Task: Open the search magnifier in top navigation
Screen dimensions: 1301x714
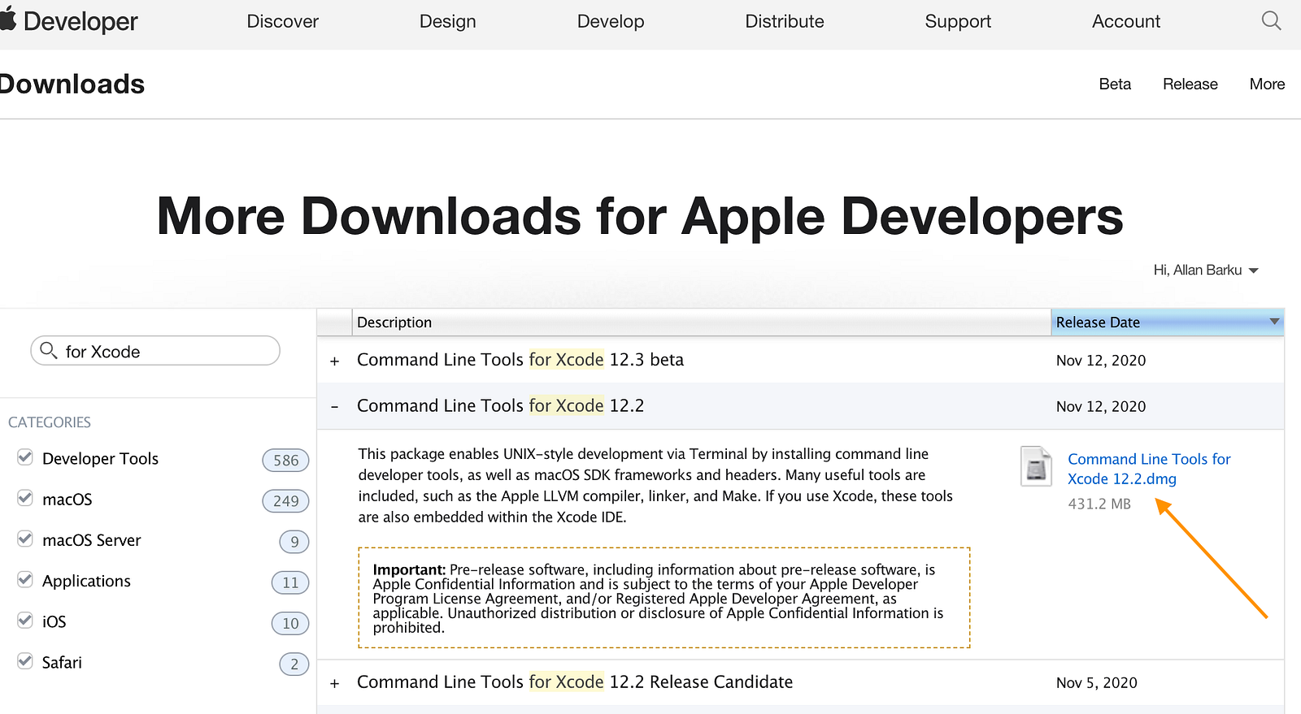Action: point(1271,21)
